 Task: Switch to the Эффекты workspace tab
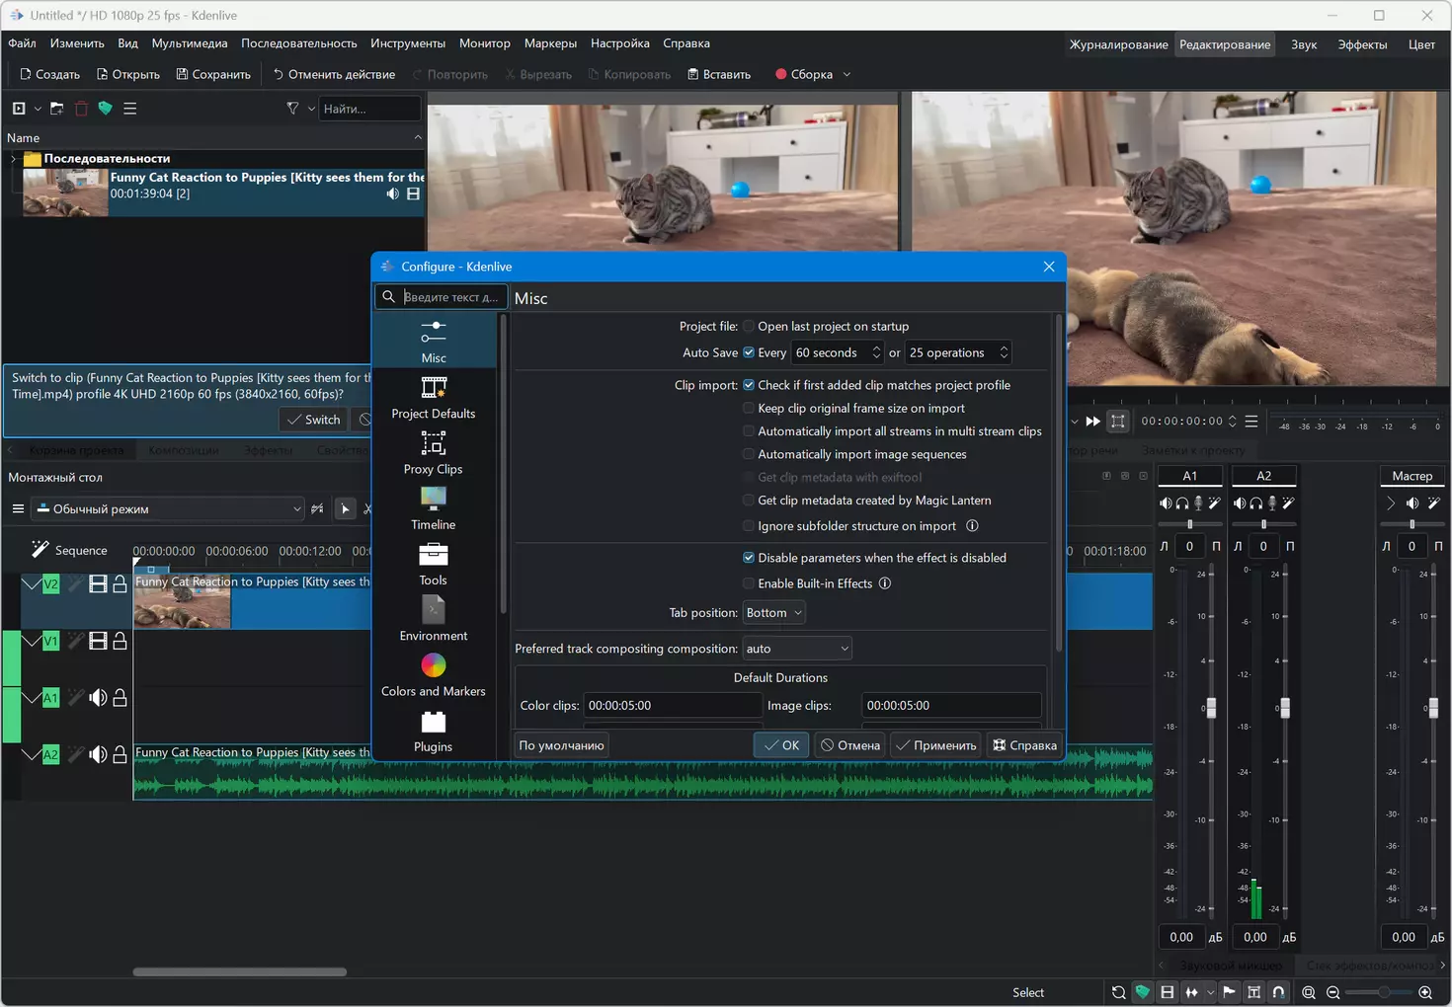click(x=1362, y=44)
